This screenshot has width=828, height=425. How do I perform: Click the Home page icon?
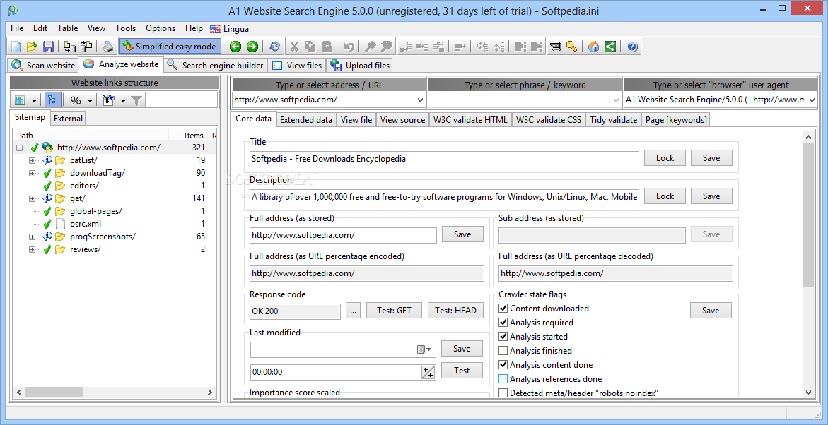[593, 47]
